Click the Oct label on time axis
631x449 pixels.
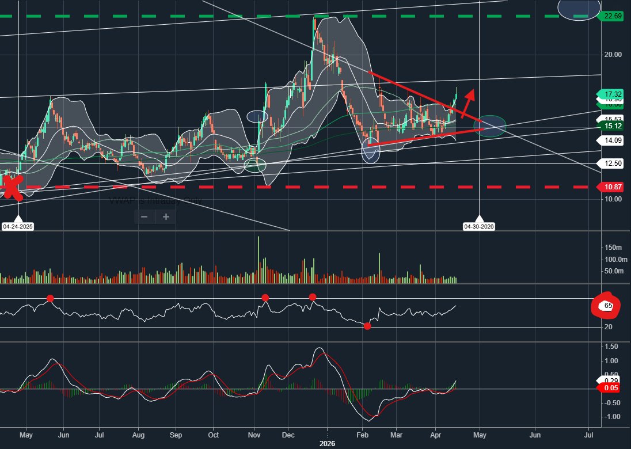click(213, 435)
